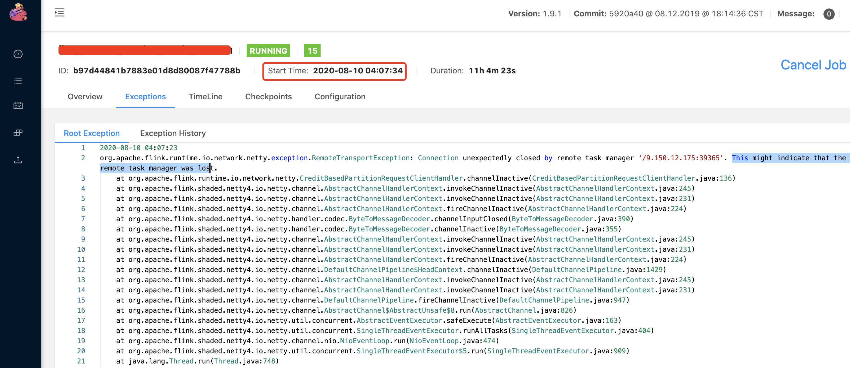Collapse the sidebar with the hamburger icon
This screenshot has height=368, width=850.
point(59,12)
